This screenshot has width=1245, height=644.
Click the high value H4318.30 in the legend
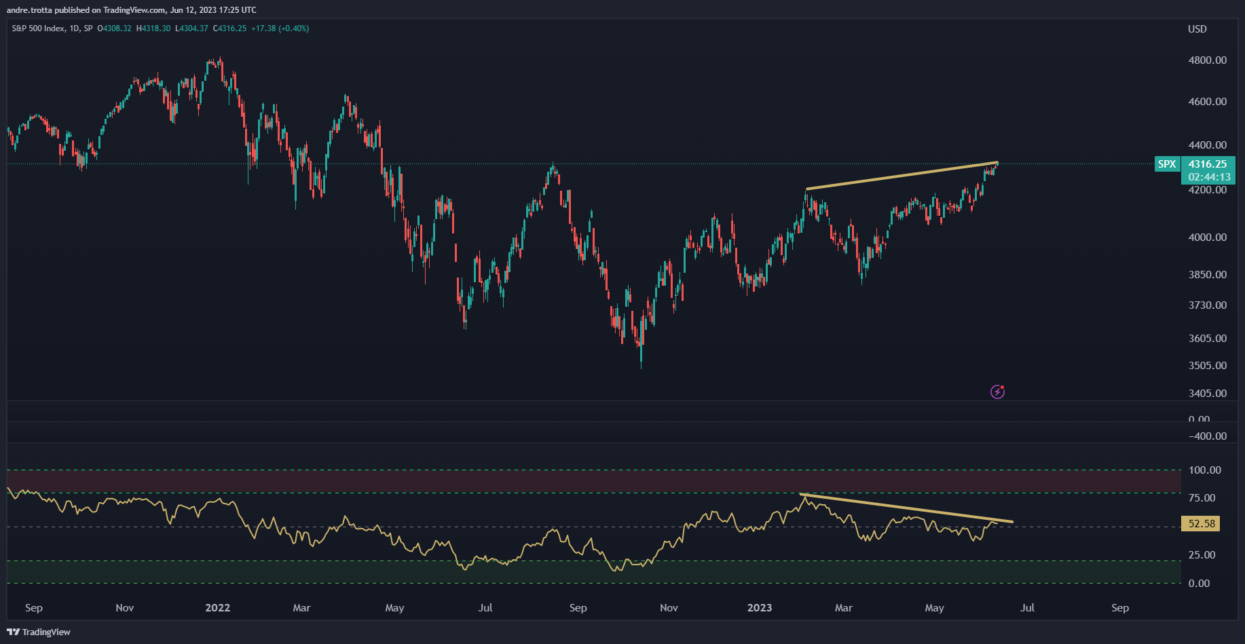coord(153,29)
